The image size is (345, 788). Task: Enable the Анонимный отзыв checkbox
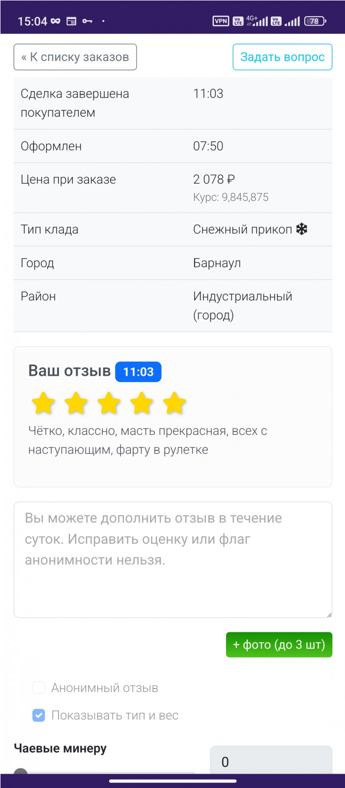[39, 688]
